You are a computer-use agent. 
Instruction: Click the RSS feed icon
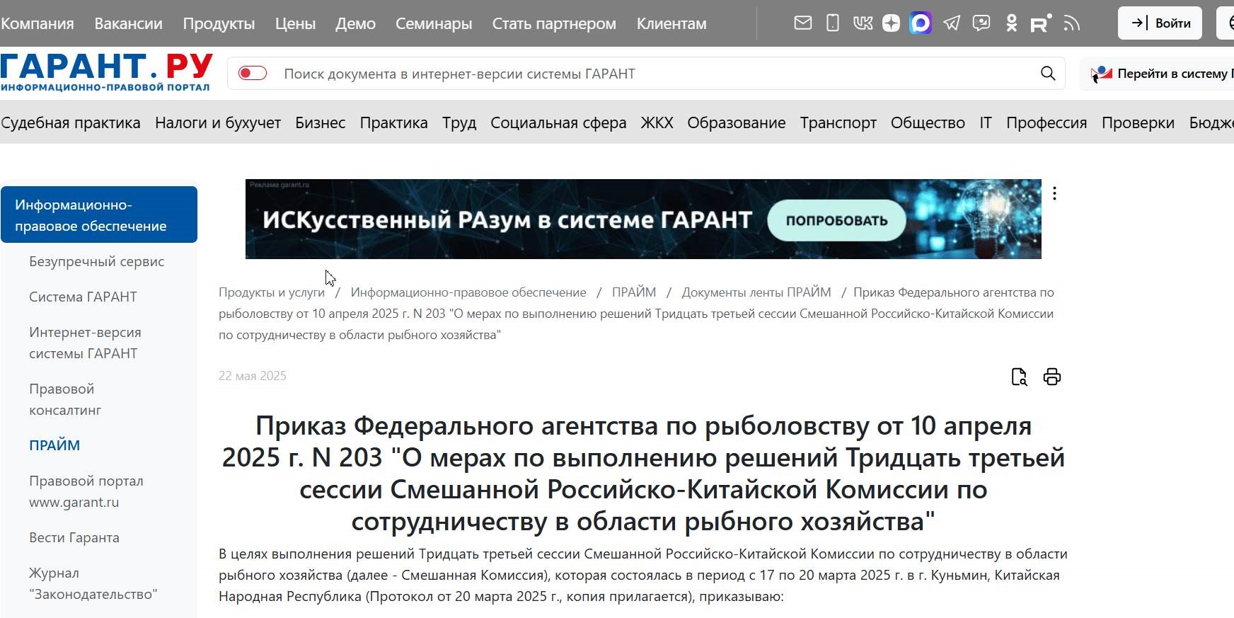click(x=1071, y=23)
